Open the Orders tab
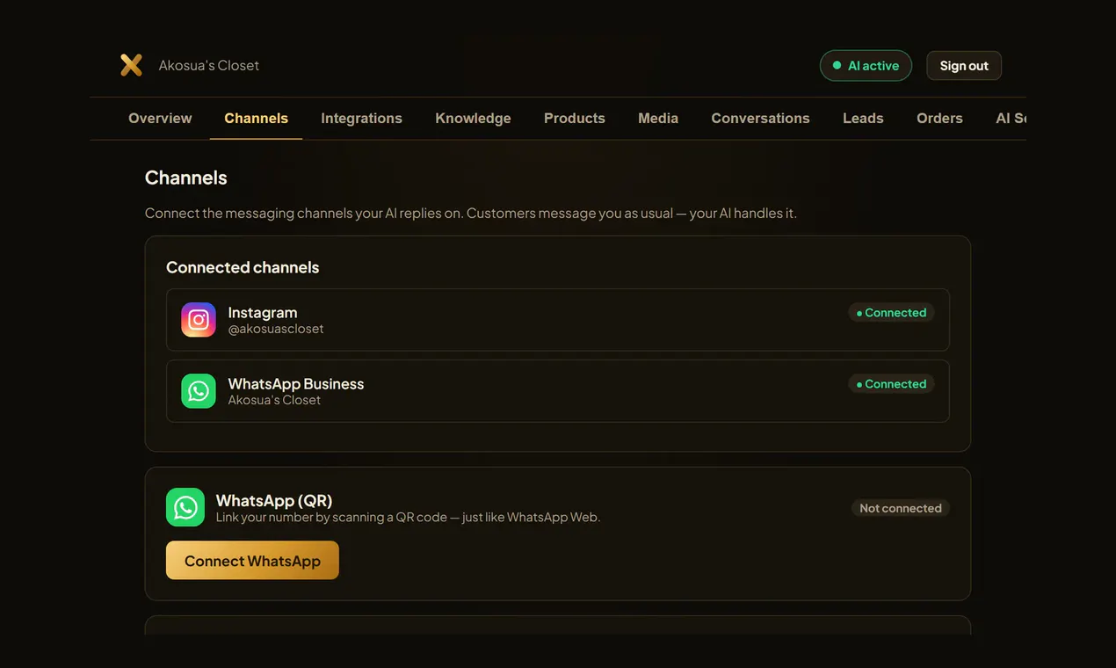1116x668 pixels. coord(939,118)
